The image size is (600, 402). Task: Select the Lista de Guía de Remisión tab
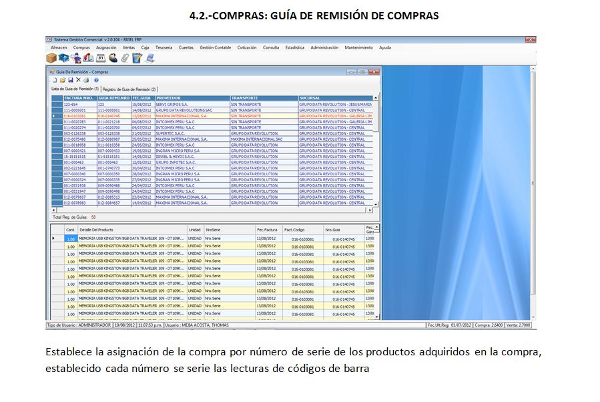75,89
